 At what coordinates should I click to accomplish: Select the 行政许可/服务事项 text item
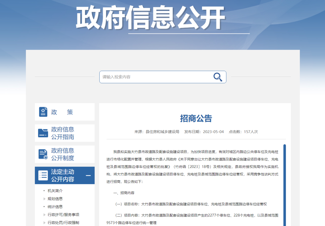(63, 215)
